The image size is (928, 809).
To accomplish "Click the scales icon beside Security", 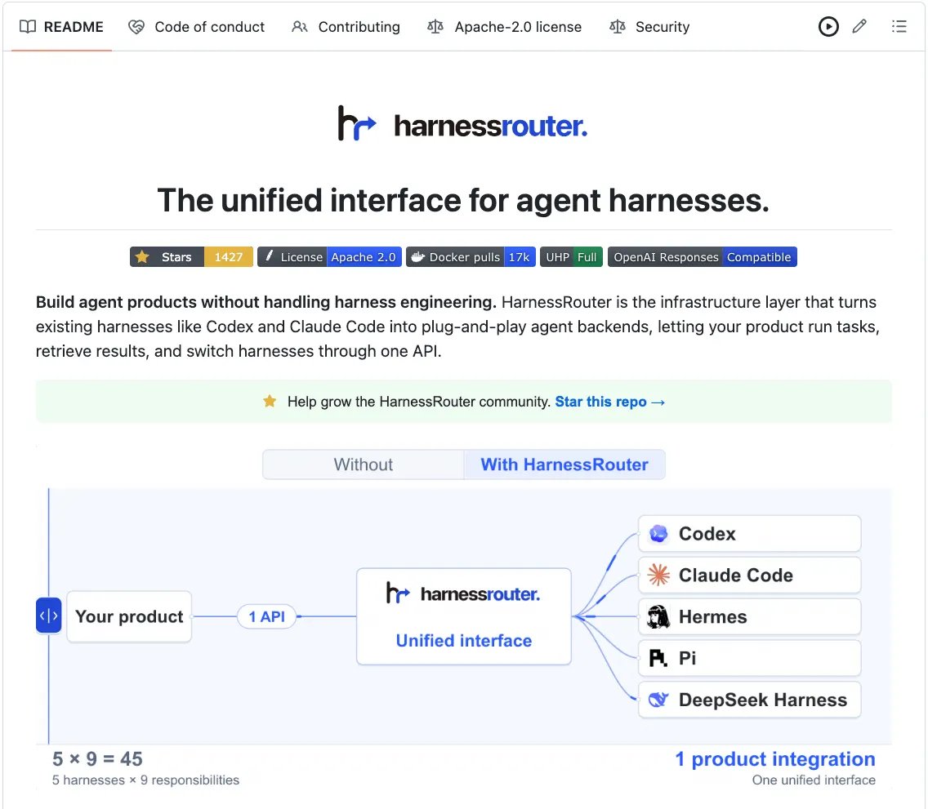I will point(618,27).
